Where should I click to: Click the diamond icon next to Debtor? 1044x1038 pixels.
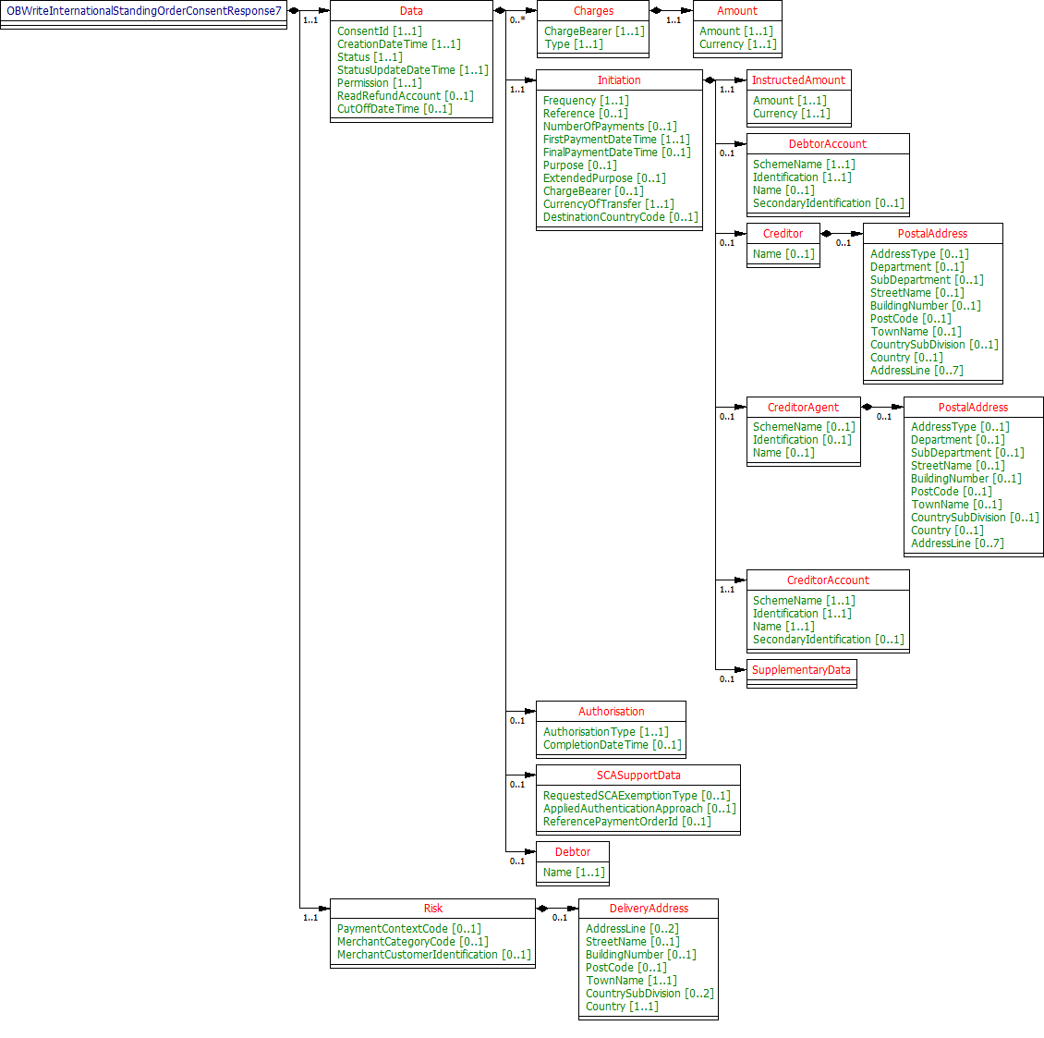(531, 851)
